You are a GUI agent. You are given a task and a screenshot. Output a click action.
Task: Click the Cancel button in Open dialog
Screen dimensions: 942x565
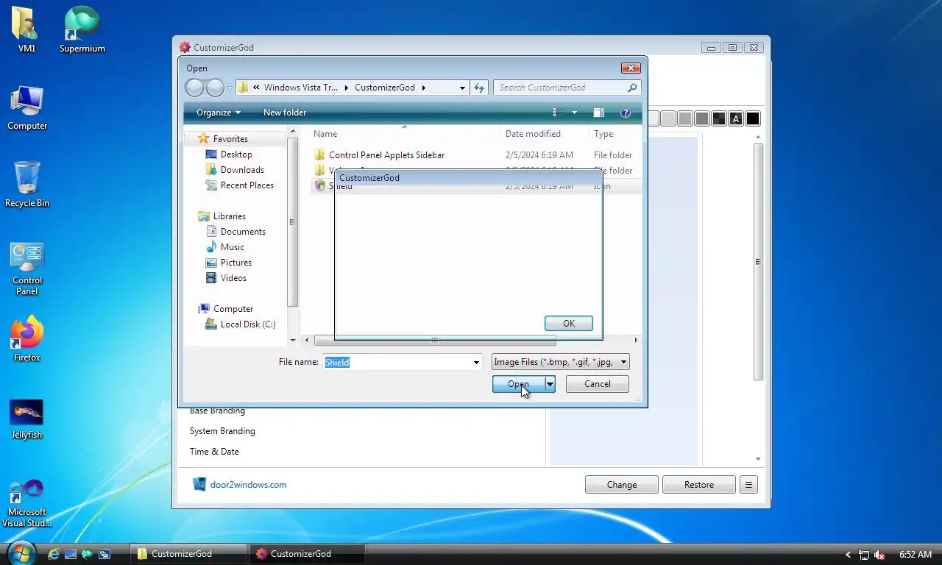click(x=598, y=384)
